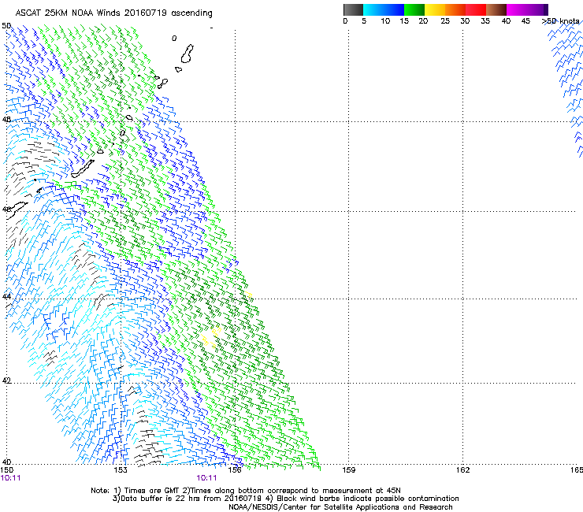Select the "20" knots legend label
The image size is (583, 512).
tap(423, 21)
